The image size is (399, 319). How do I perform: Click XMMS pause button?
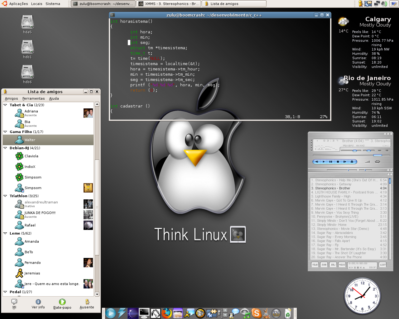coord(331,162)
